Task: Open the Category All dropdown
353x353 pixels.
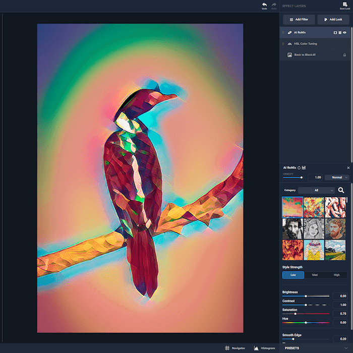Action: coord(316,190)
